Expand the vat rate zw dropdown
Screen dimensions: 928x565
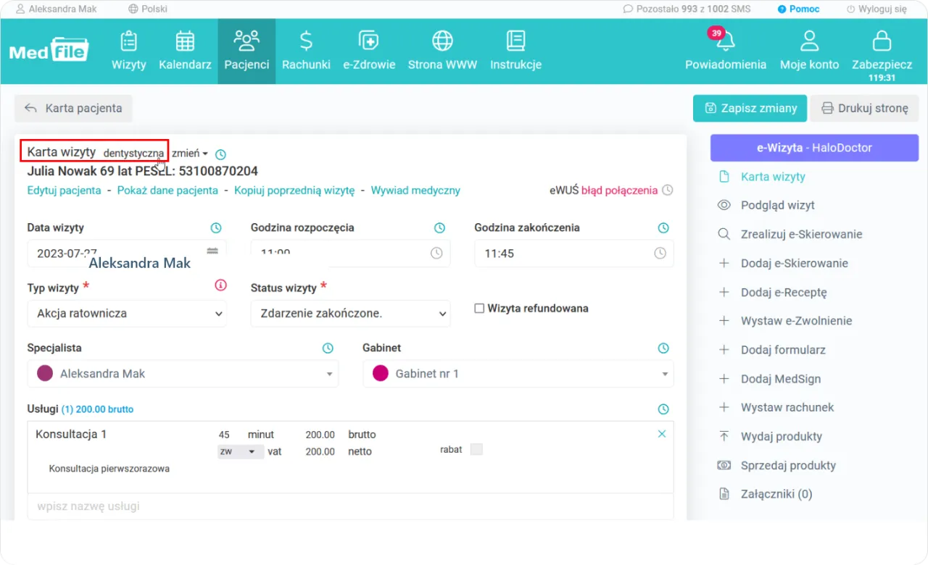(238, 451)
